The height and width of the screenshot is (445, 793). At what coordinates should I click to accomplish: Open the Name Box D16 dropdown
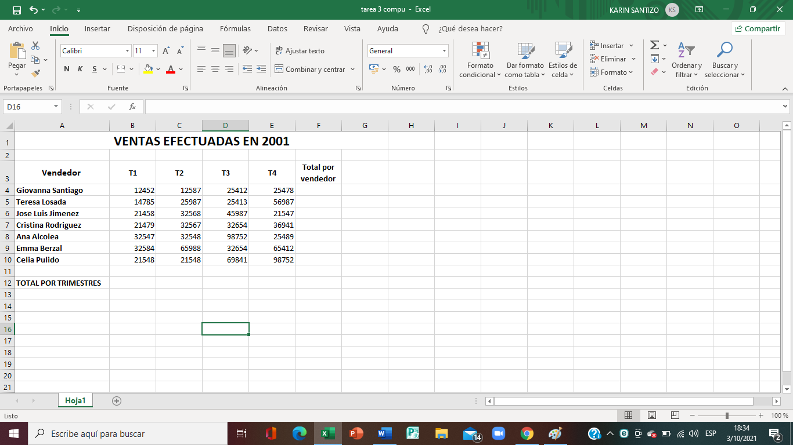coord(56,107)
